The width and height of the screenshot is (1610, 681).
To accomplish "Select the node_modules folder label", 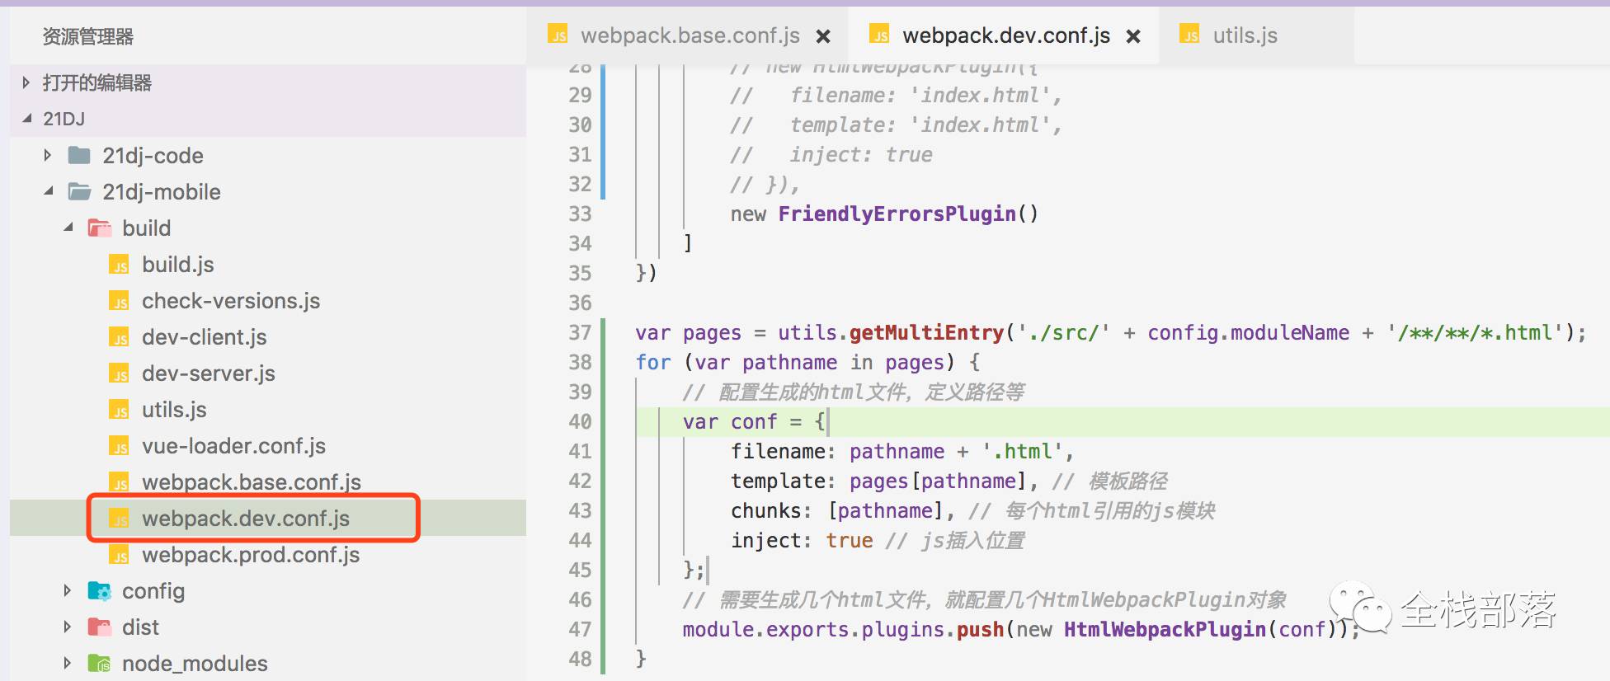I will (195, 664).
